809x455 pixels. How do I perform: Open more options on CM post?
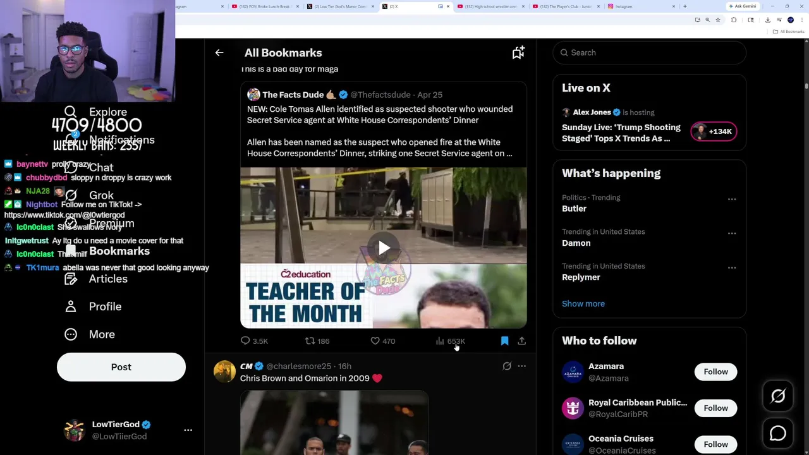point(521,366)
